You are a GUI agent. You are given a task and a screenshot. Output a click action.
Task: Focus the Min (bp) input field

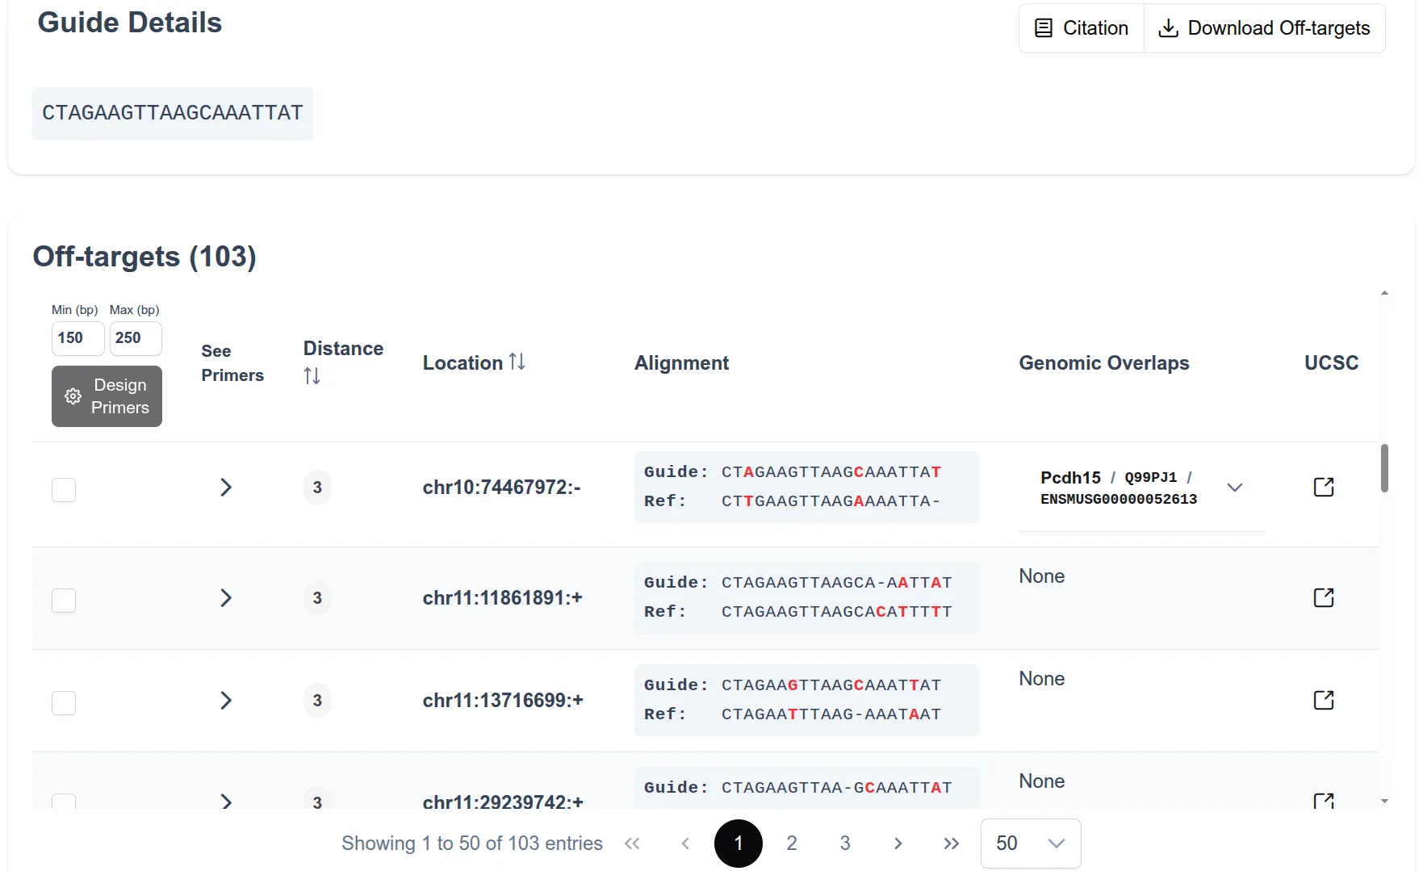[x=77, y=338]
